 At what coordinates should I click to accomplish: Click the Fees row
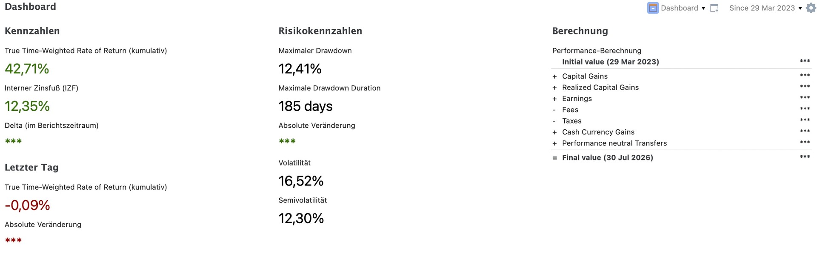coord(681,109)
